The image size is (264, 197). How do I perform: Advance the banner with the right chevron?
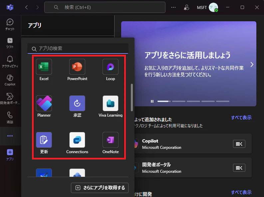tap(252, 64)
